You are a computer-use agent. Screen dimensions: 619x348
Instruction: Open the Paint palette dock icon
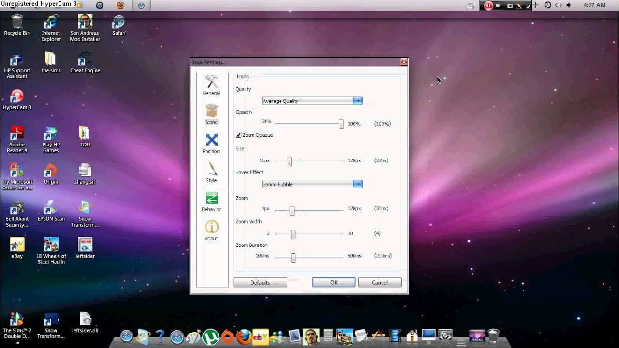[x=193, y=336]
